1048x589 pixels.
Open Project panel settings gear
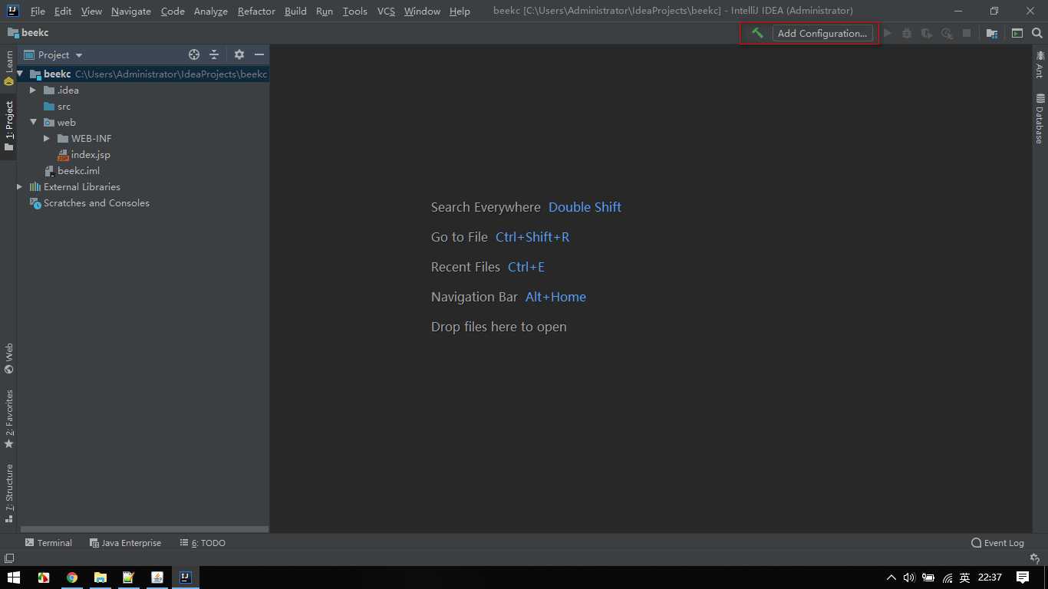(239, 54)
